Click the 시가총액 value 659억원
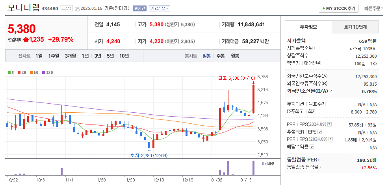388x185 pixels. tap(368, 41)
